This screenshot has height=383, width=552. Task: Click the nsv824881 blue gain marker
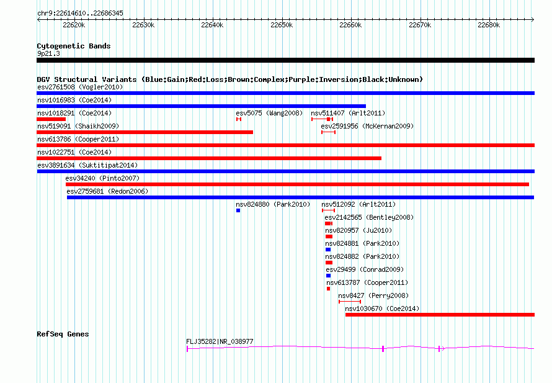click(328, 250)
